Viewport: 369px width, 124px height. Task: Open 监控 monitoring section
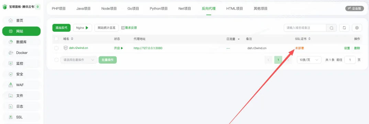pos(21,64)
